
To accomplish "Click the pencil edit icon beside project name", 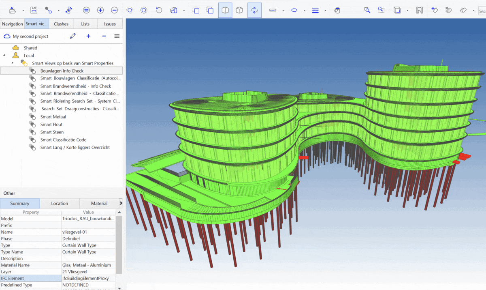I will pyautogui.click(x=73, y=36).
